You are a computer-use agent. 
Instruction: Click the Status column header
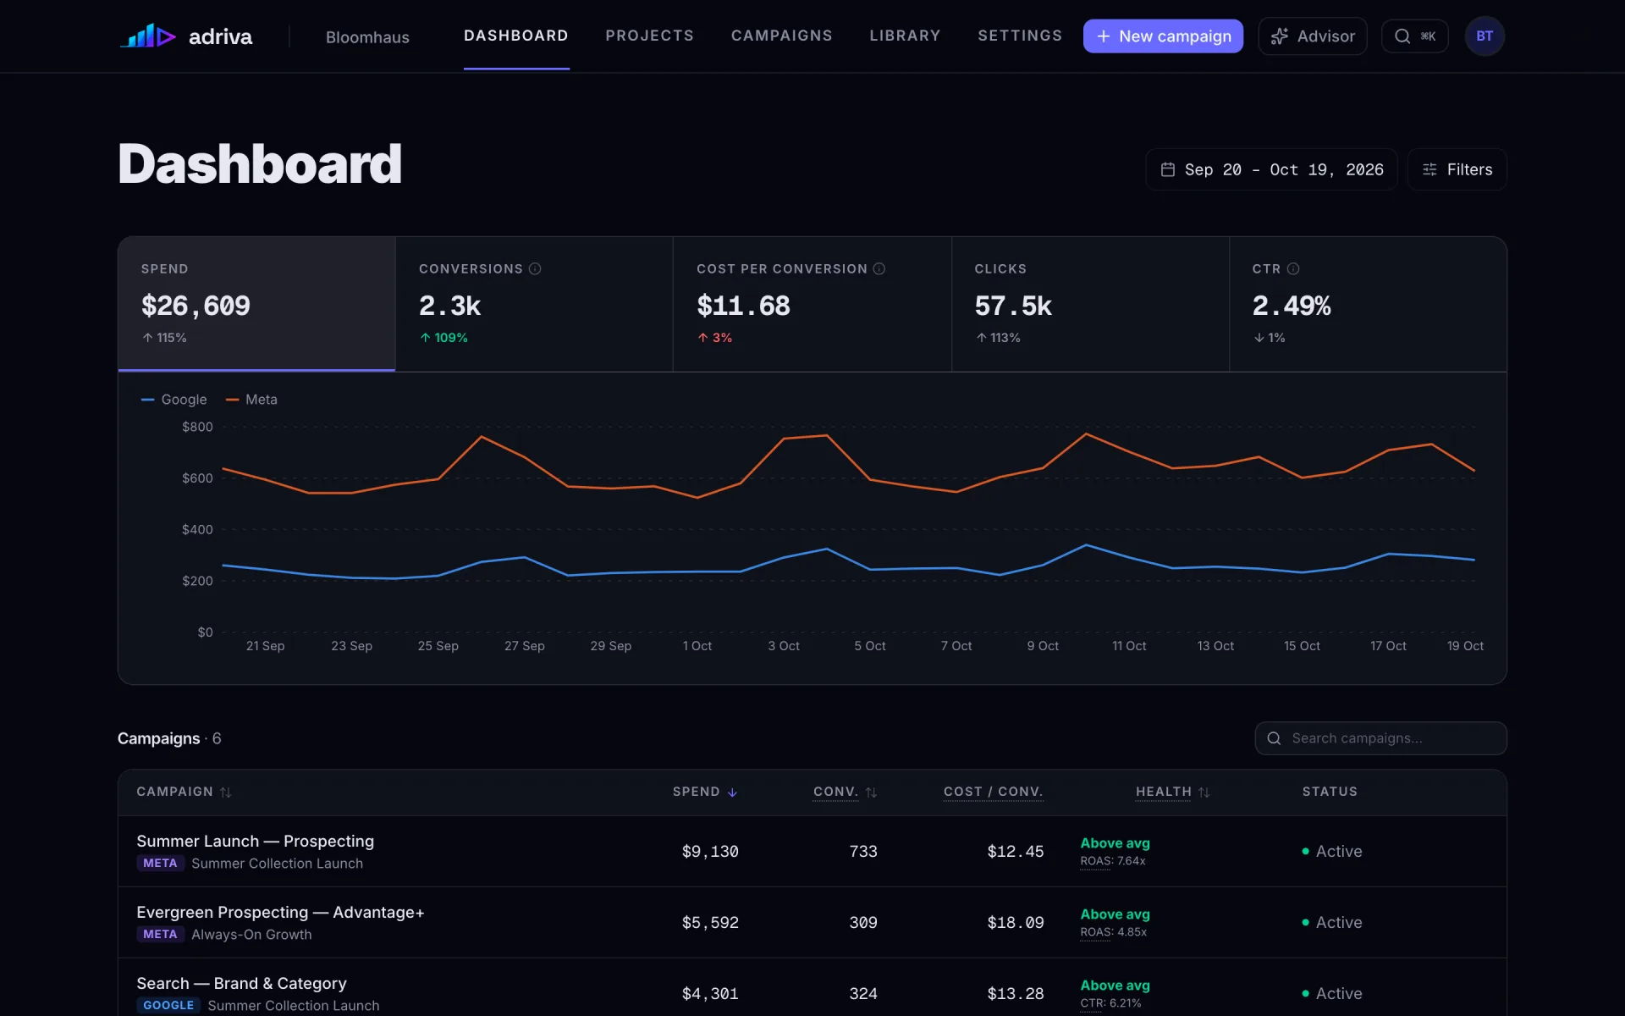[x=1330, y=792]
